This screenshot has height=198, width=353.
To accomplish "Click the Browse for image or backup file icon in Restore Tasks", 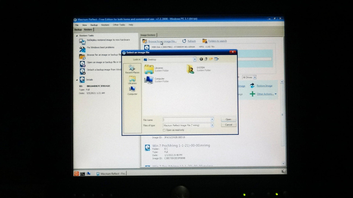I will [82, 57].
